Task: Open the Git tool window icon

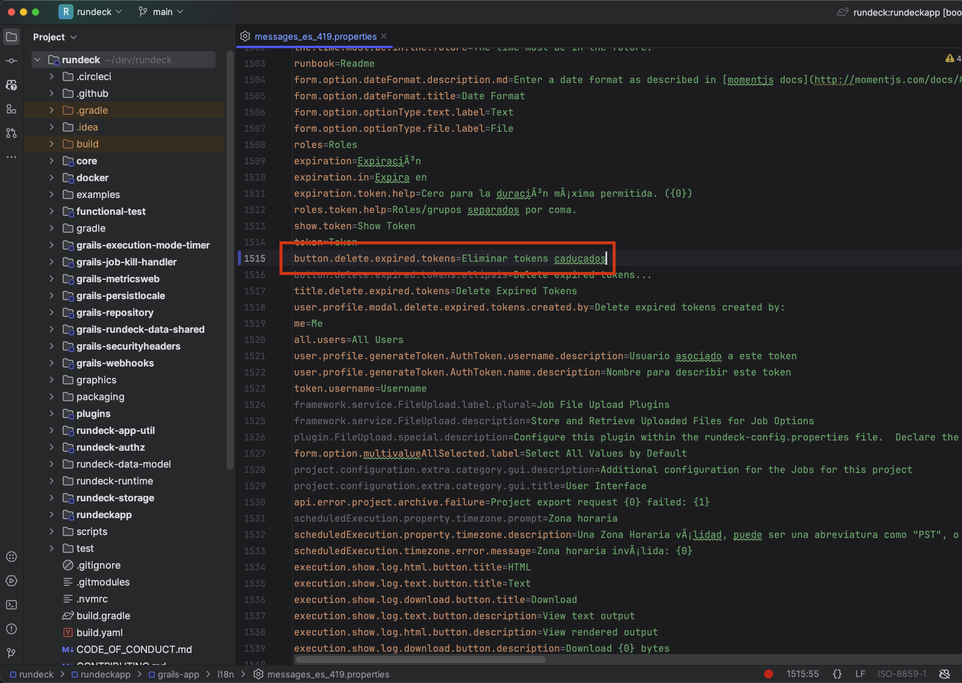Action: point(11,653)
